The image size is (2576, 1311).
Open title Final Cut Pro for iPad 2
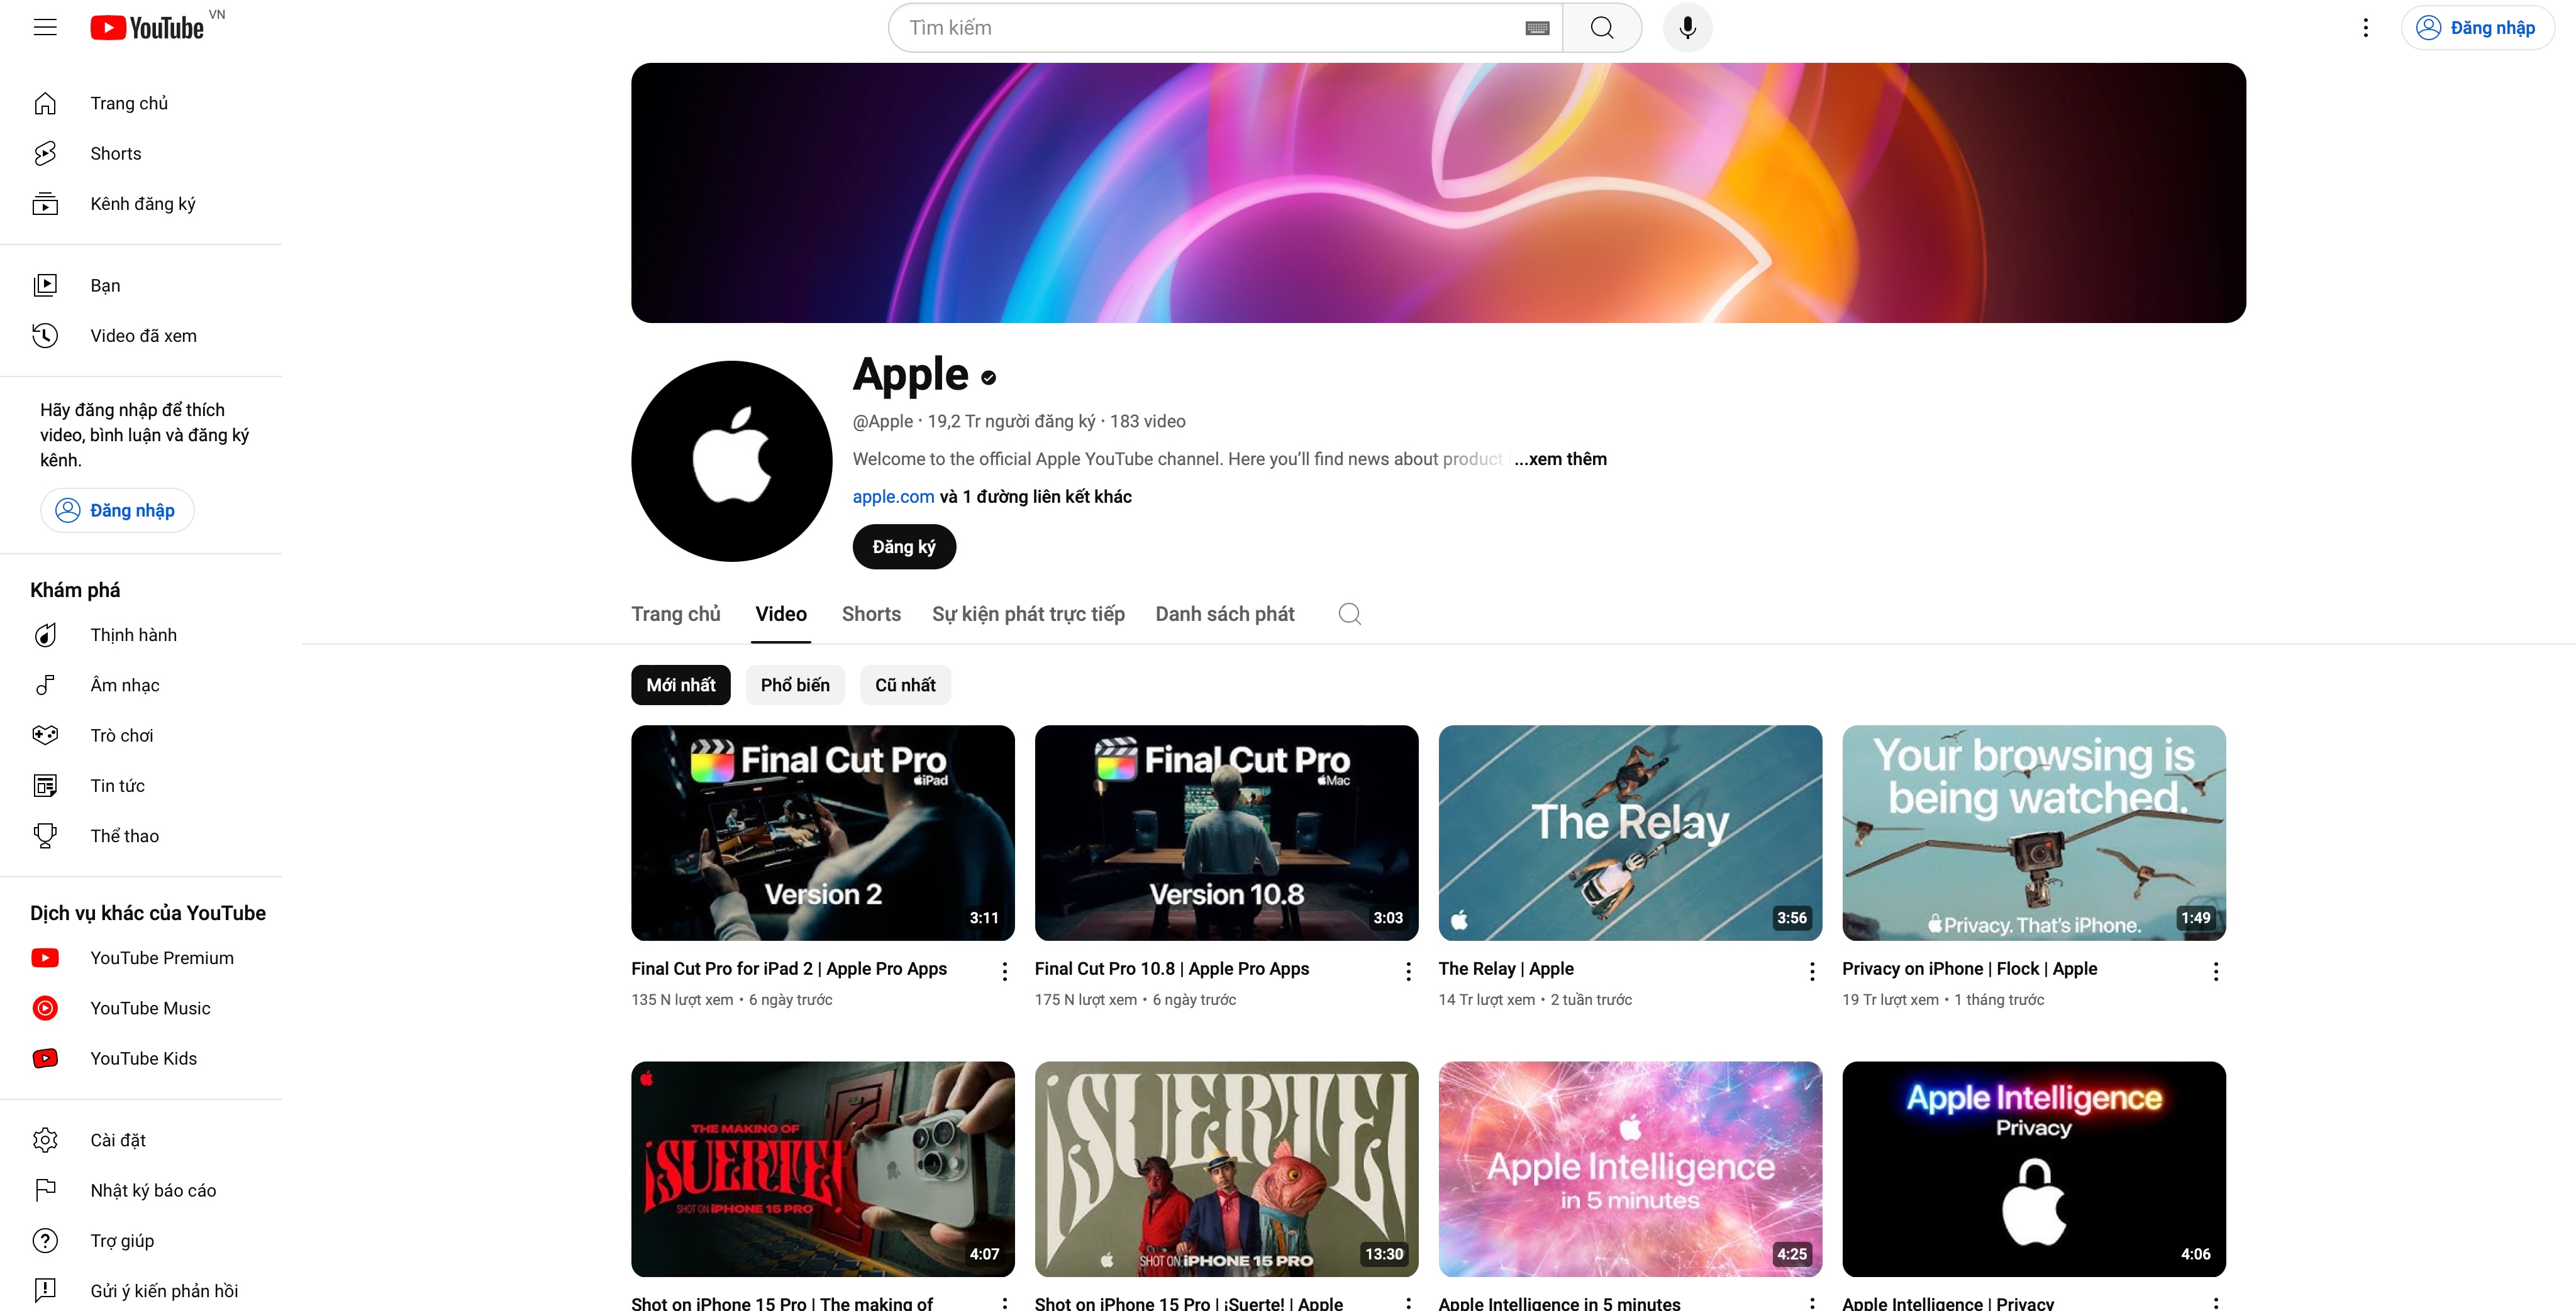tap(789, 969)
